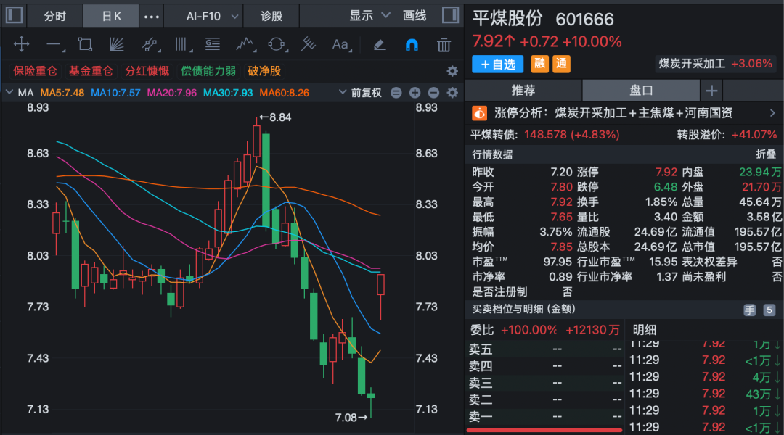Open the 诊股 stock diagnosis tab
784x435 pixels.
[271, 16]
